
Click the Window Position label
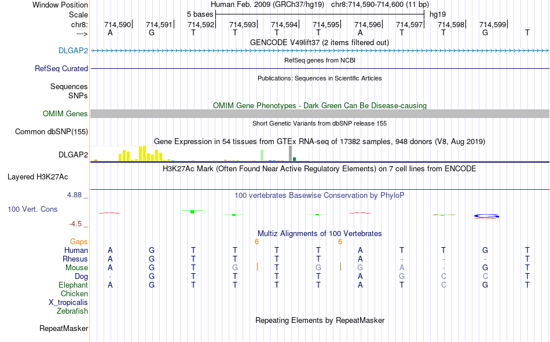click(x=60, y=5)
